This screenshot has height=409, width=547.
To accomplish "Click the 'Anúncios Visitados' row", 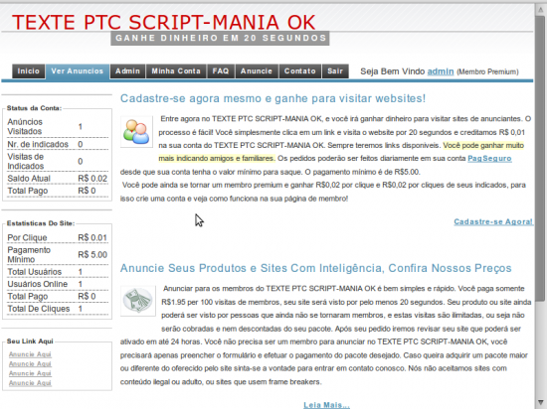I will 58,127.
